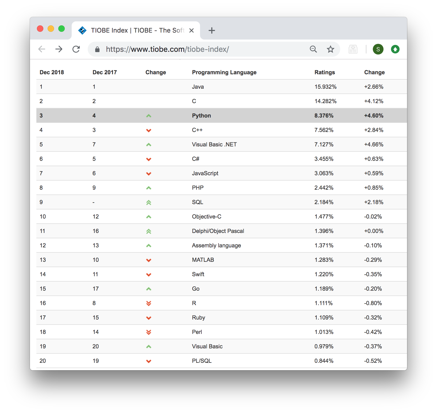Click the up arrow for Visual Basic
Screen dimensions: 437x413
[149, 347]
